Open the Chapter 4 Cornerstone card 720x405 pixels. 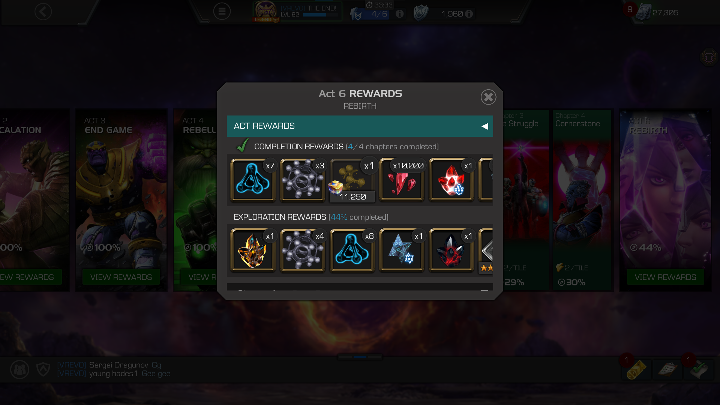pyautogui.click(x=582, y=200)
